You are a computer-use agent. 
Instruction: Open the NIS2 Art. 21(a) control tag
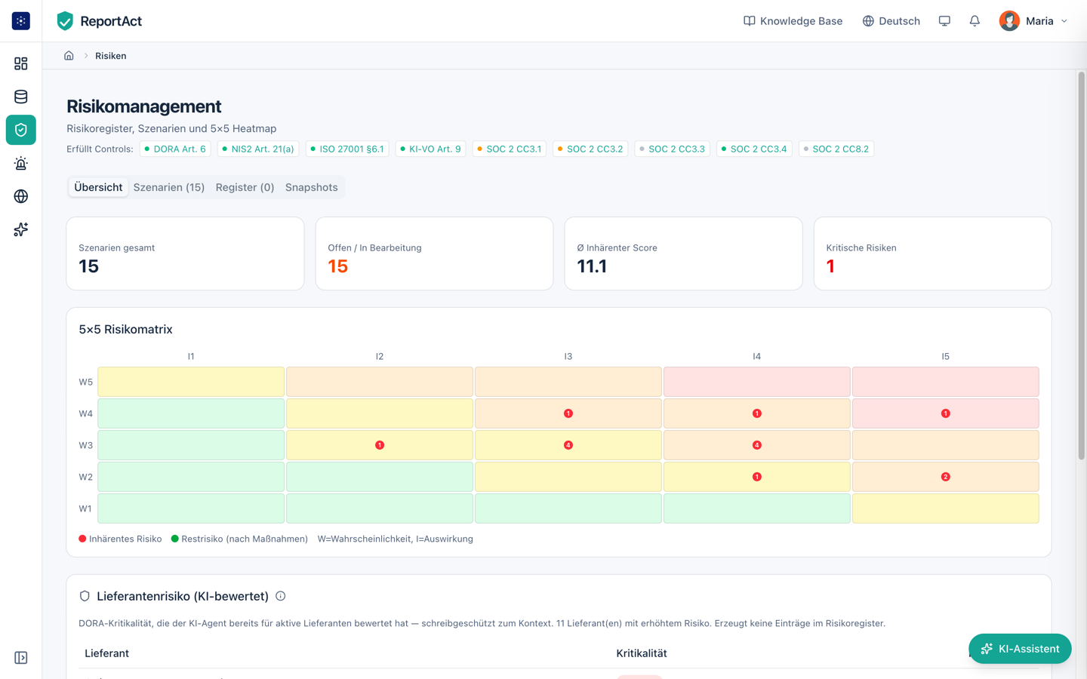click(x=258, y=149)
